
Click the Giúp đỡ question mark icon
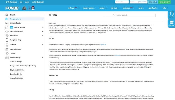(7, 15)
